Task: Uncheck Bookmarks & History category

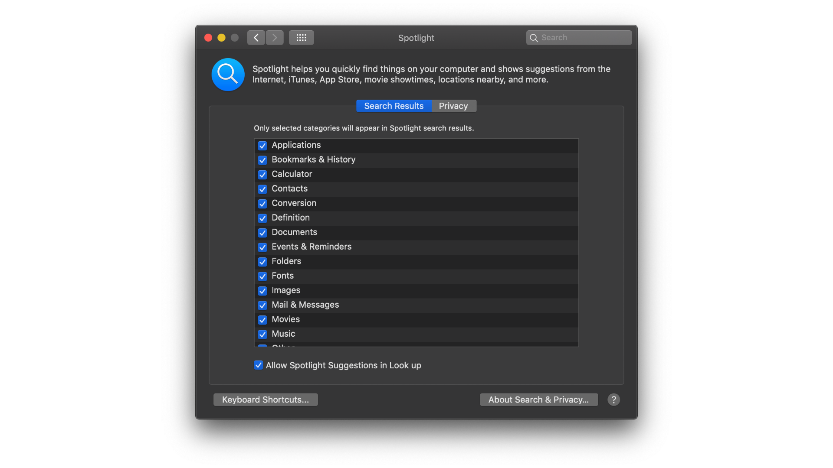Action: pyautogui.click(x=262, y=160)
